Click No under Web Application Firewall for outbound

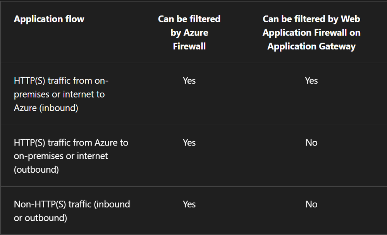311,142
